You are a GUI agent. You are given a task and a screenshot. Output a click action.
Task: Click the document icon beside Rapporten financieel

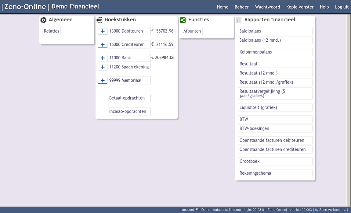pos(239,20)
